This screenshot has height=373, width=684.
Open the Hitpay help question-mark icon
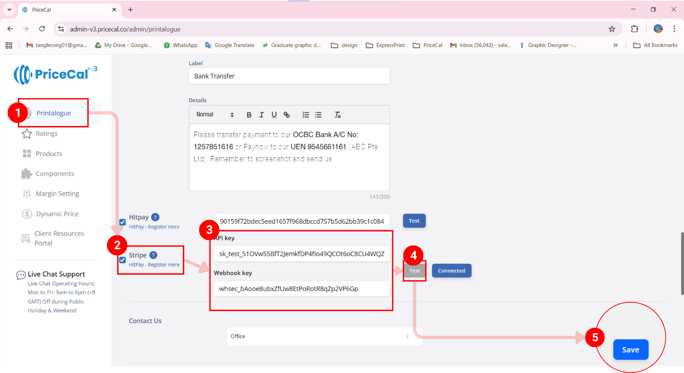(155, 217)
